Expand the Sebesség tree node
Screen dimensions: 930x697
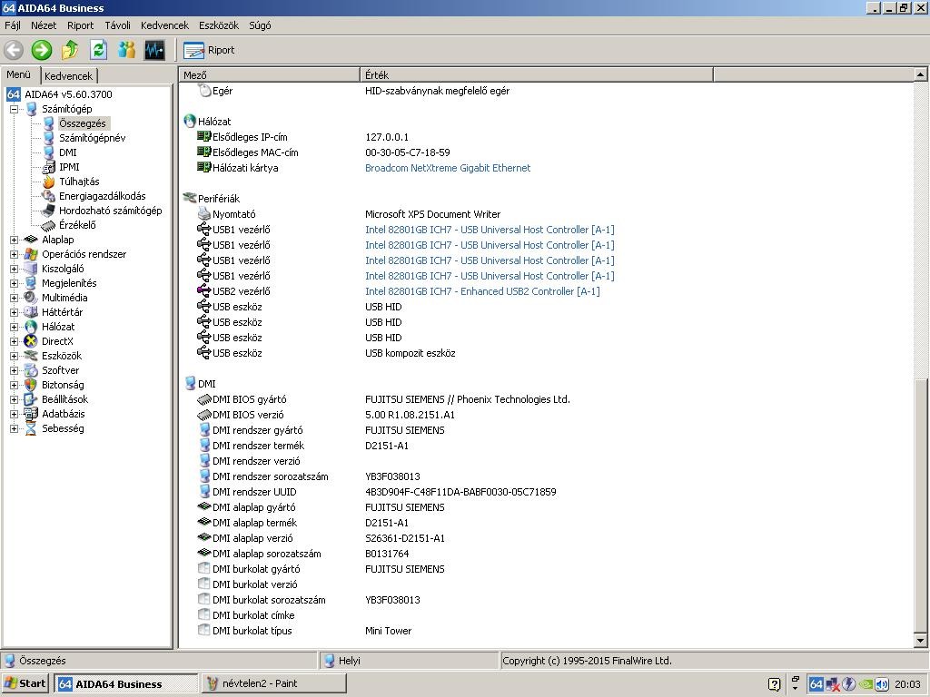pos(14,428)
